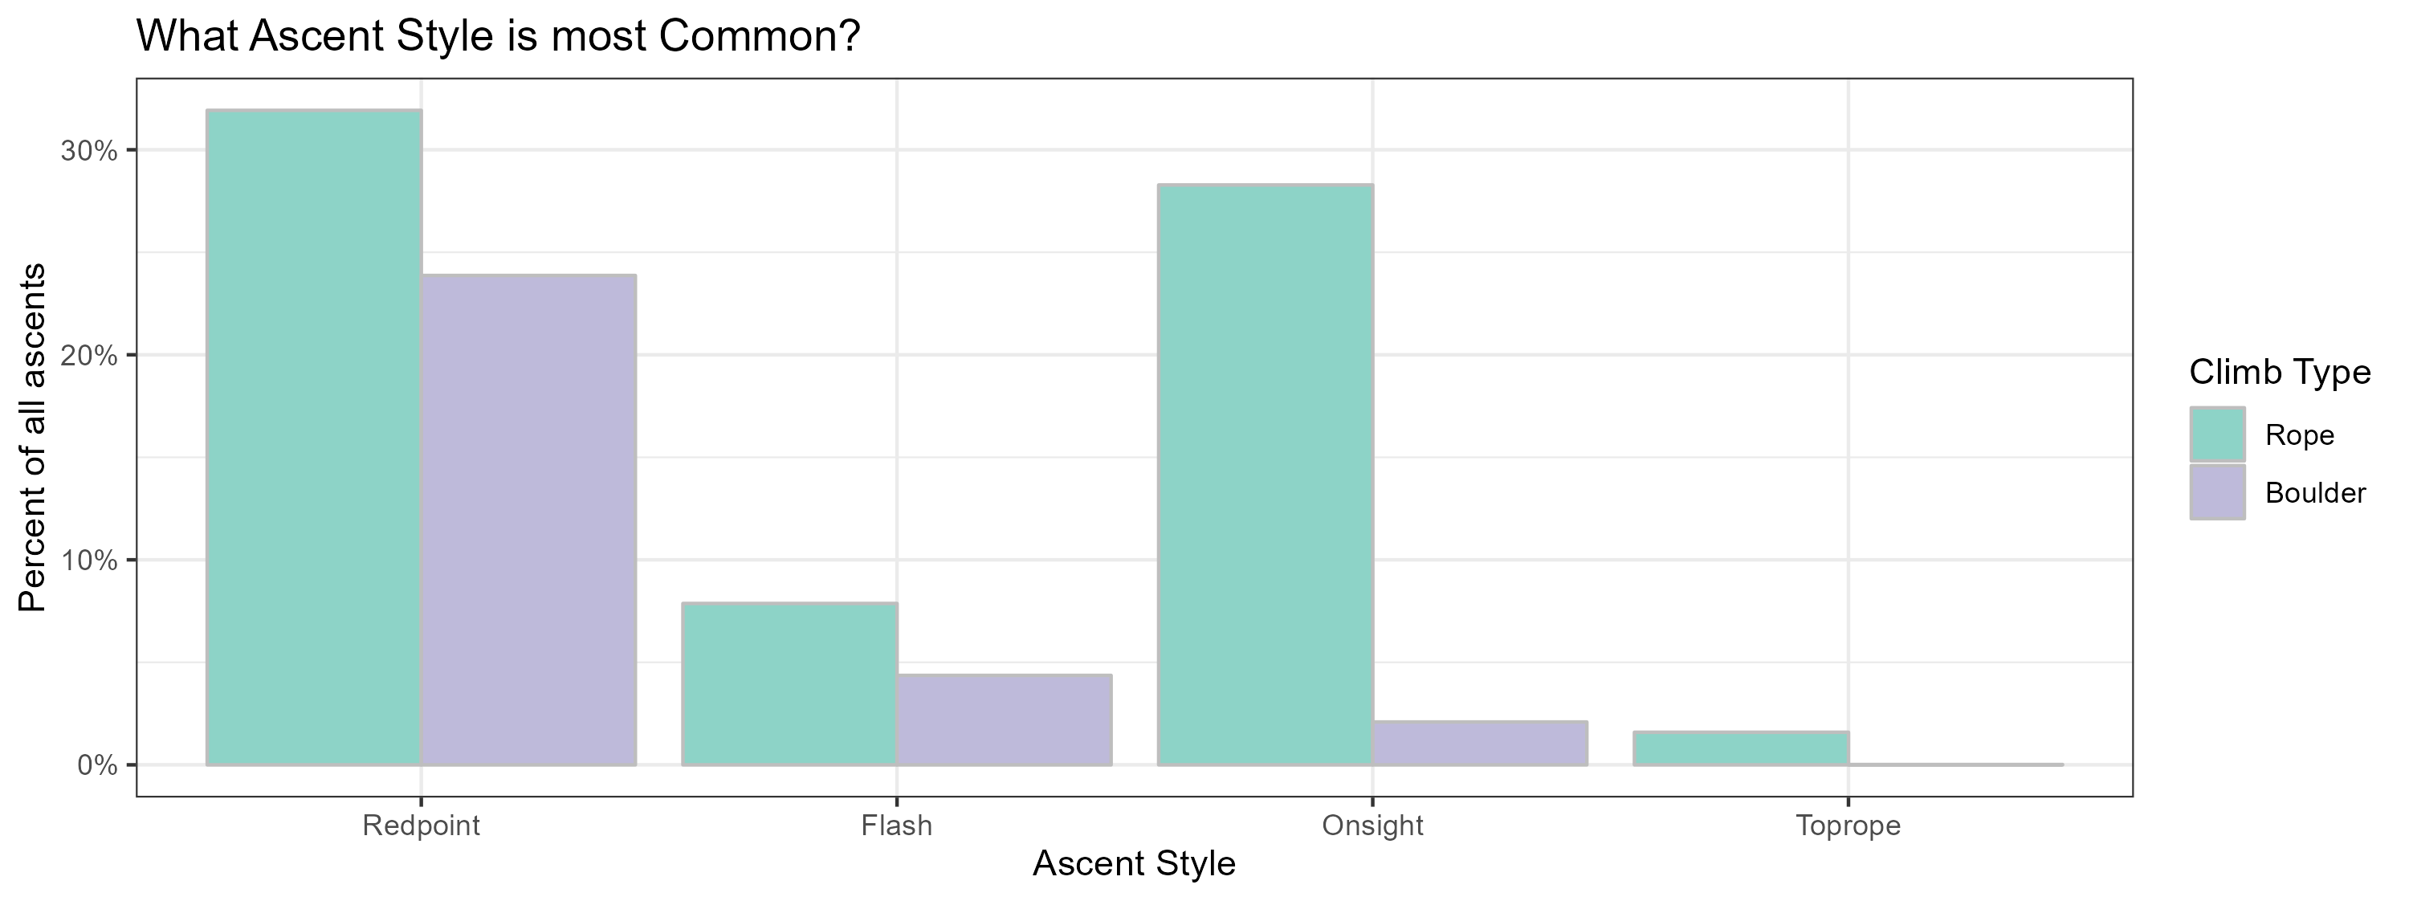Select the Boulder bar for Redpoint

click(x=528, y=520)
